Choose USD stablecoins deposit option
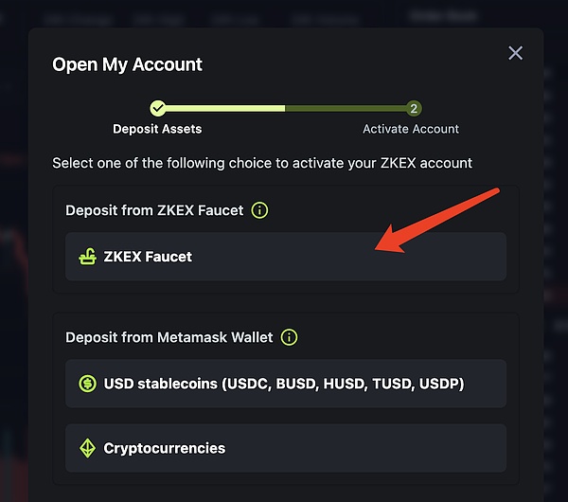 pyautogui.click(x=286, y=384)
